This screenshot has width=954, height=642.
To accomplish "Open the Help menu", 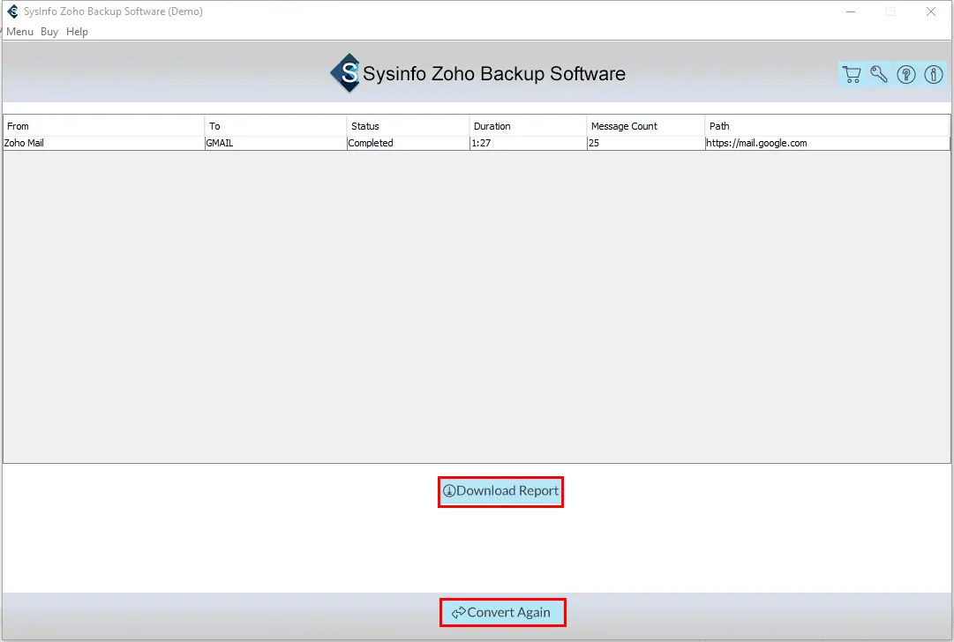I will 77,32.
